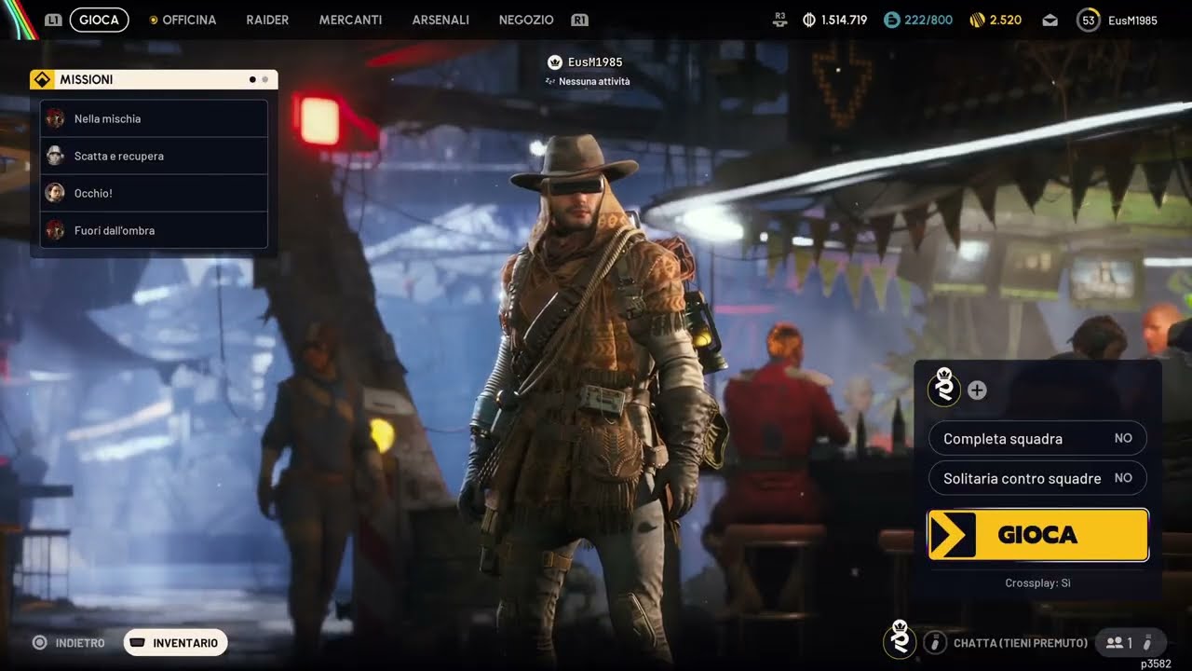Open the Nella mischia mission
The height and width of the screenshot is (671, 1192).
(154, 118)
